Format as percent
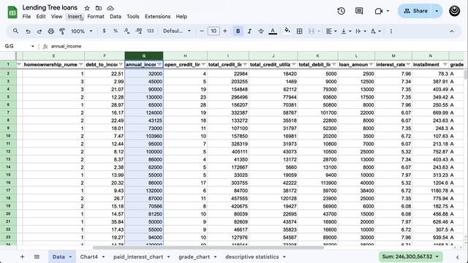Screen dimensions: 468x263 click(x=116, y=31)
